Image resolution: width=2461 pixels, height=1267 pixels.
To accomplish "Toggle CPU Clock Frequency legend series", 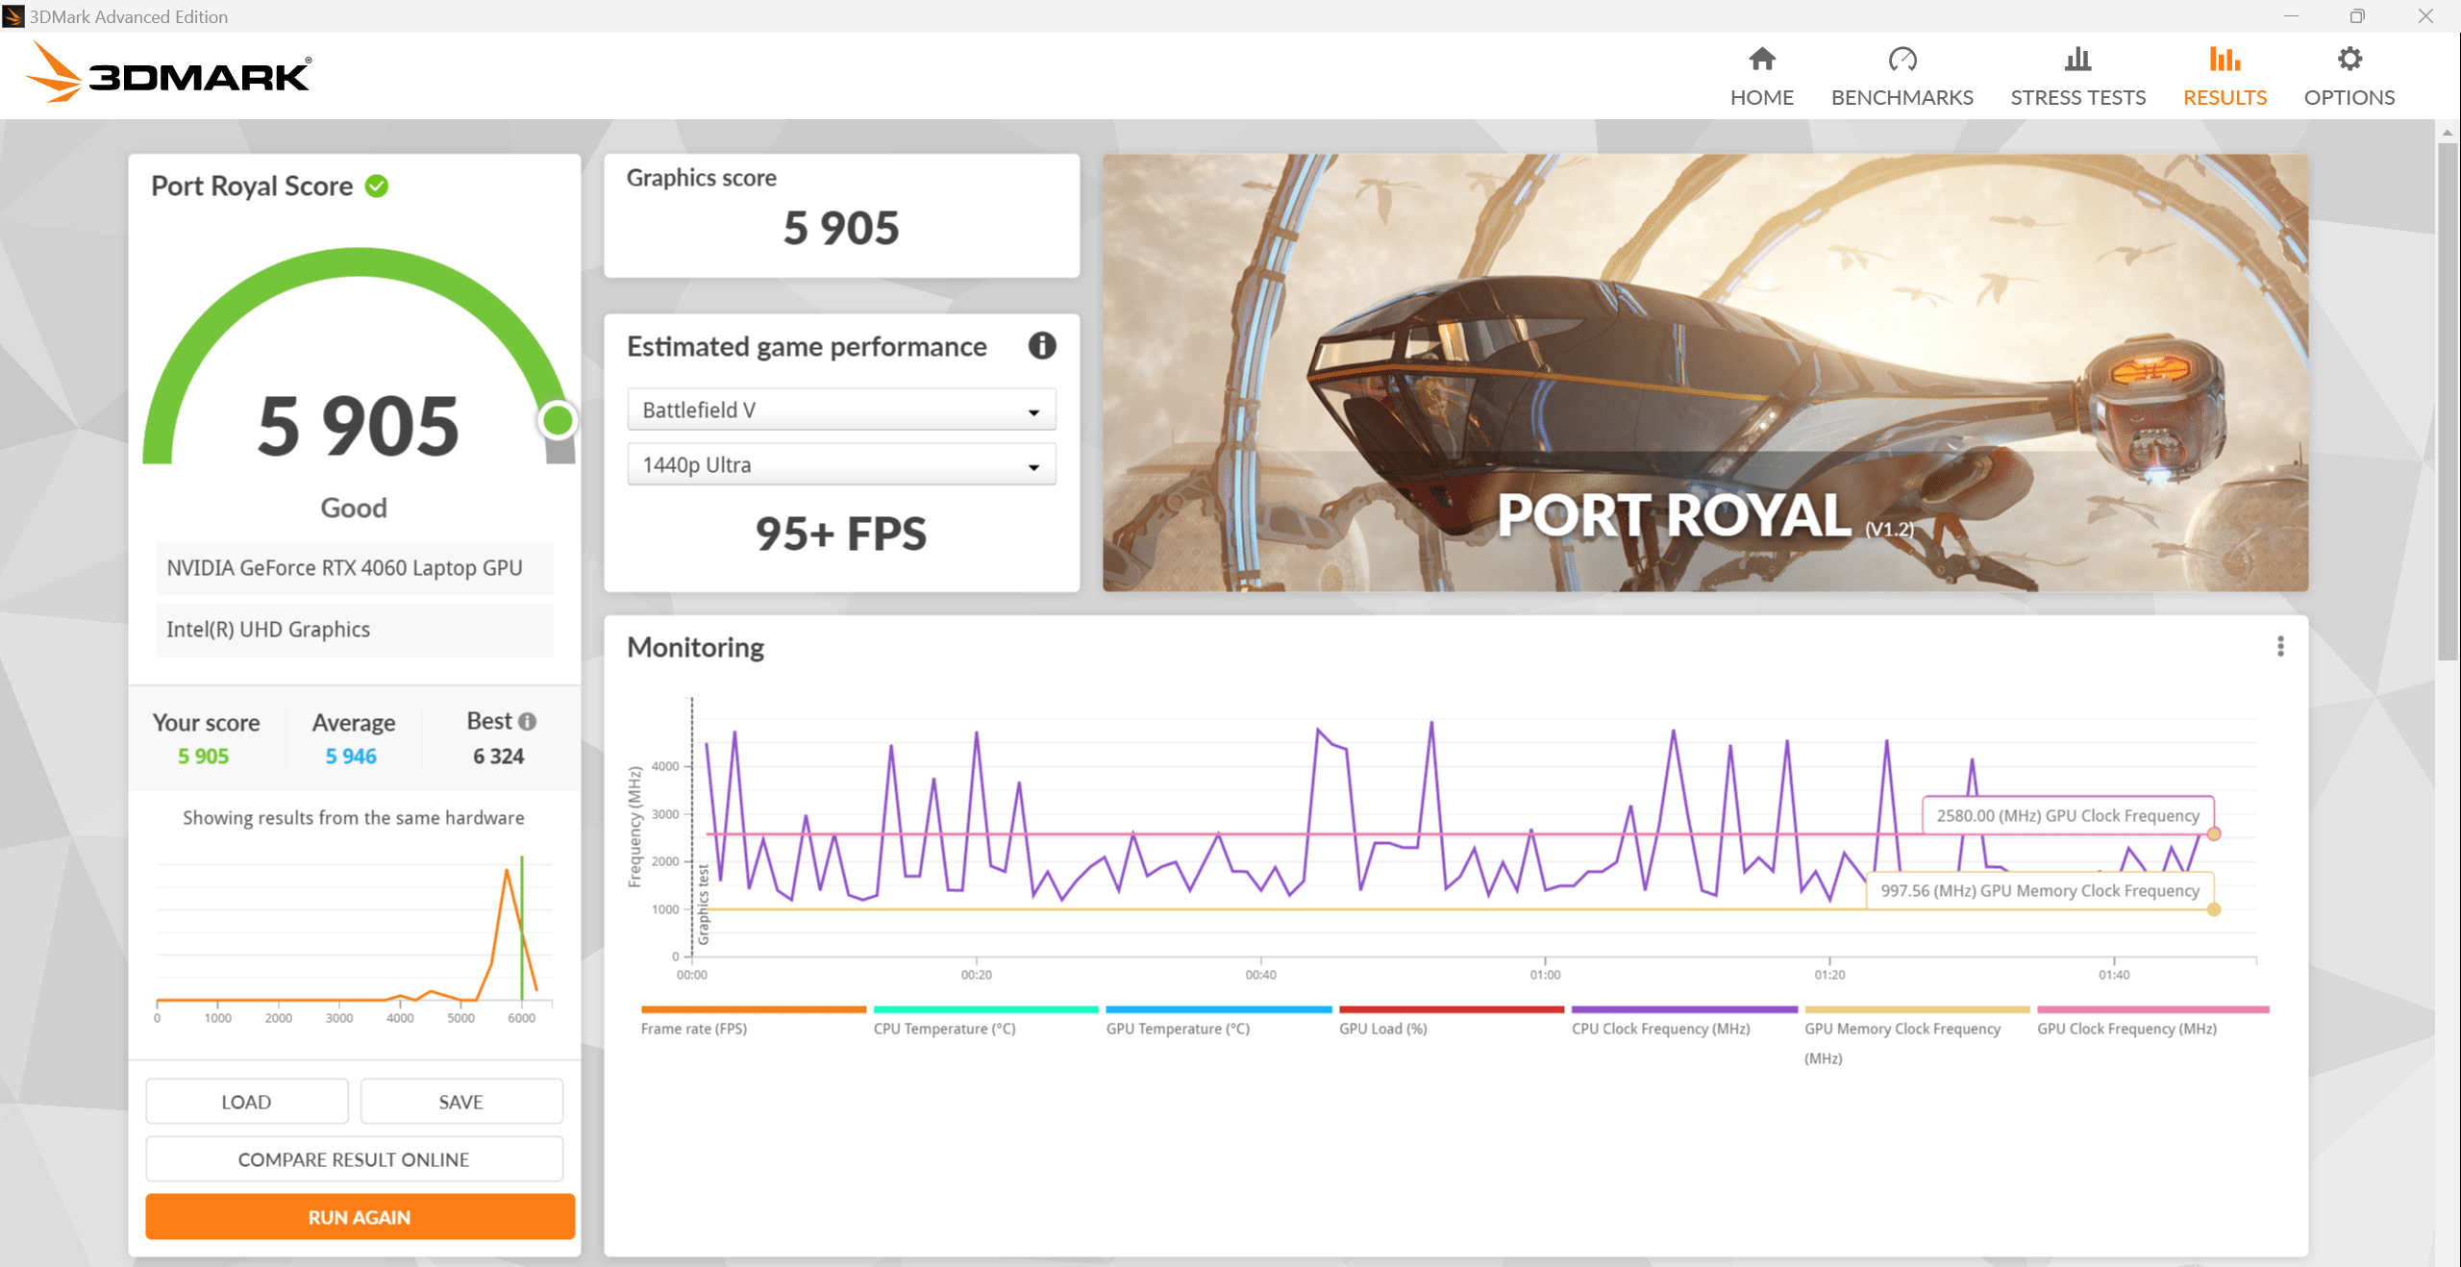I will click(x=1660, y=1028).
